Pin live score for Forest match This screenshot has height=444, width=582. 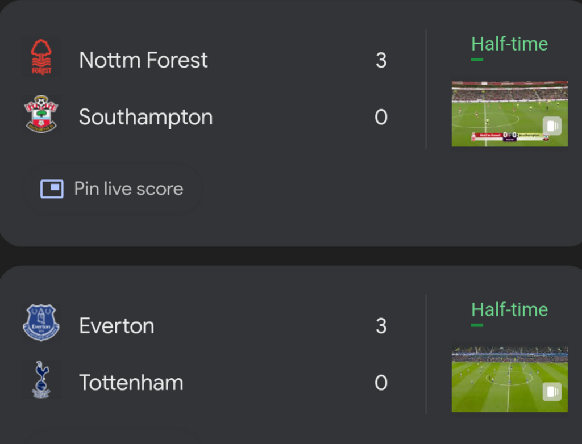[113, 189]
